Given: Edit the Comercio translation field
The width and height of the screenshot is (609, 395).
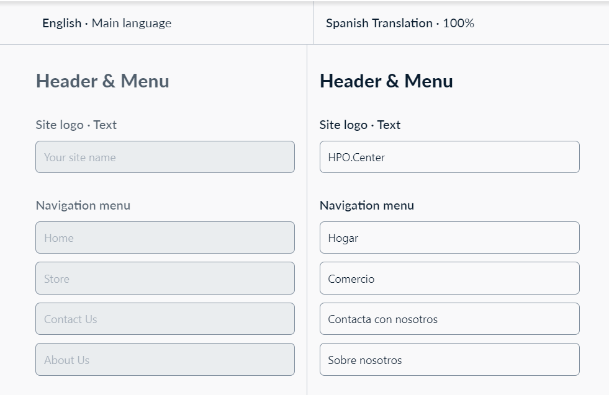Looking at the screenshot, I should 449,278.
